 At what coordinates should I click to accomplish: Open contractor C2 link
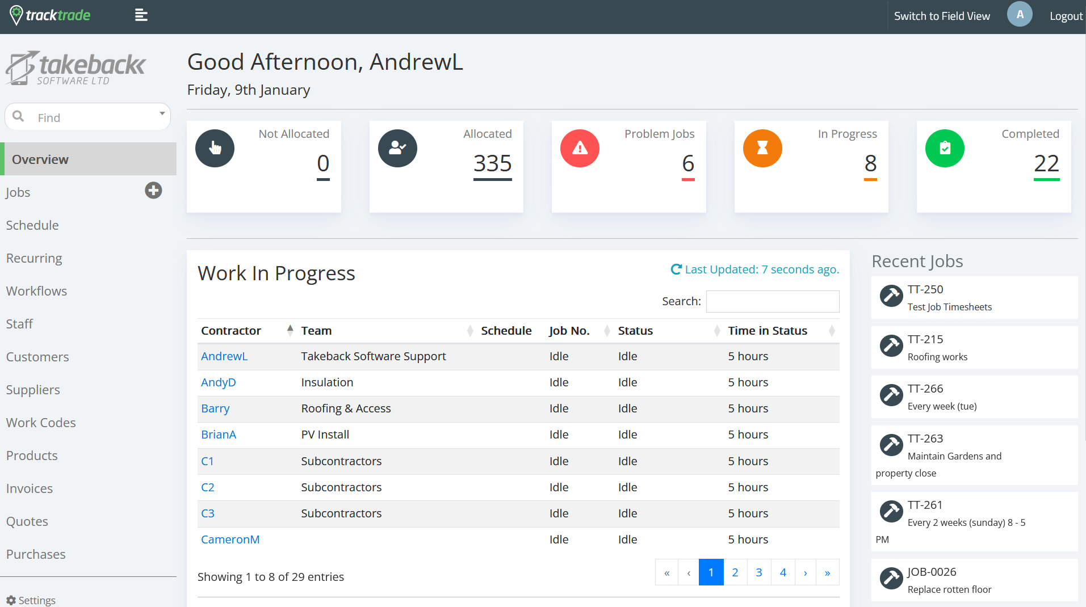(208, 487)
